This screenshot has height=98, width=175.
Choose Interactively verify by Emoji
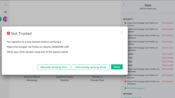91,67
